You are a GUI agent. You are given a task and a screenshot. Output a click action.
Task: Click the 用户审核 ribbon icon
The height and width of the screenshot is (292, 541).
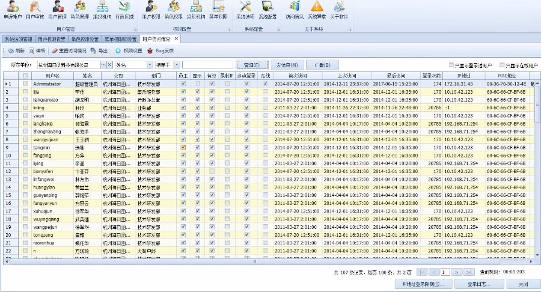coord(35,10)
